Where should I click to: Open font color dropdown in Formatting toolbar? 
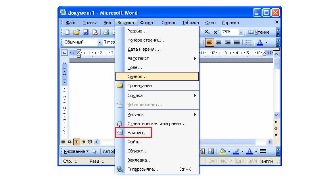pyautogui.click(x=266, y=42)
